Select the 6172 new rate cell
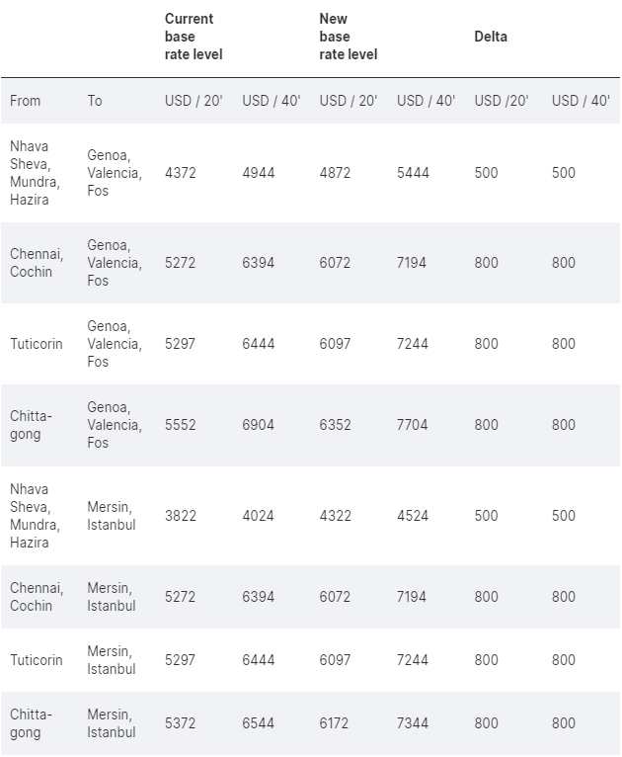The height and width of the screenshot is (757, 622). [x=335, y=723]
